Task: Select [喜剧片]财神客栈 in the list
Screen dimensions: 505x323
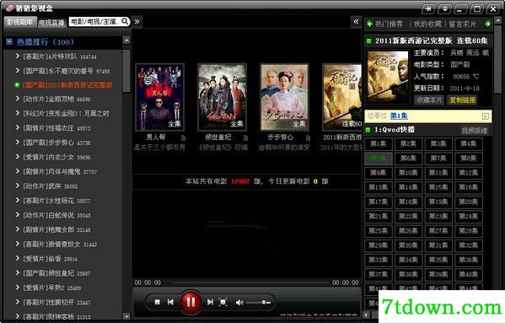Action: (56, 316)
